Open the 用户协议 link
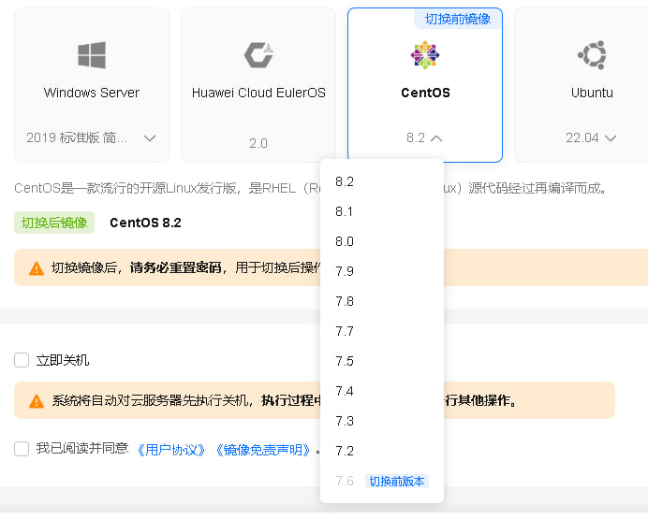This screenshot has height=519, width=648. (x=170, y=449)
